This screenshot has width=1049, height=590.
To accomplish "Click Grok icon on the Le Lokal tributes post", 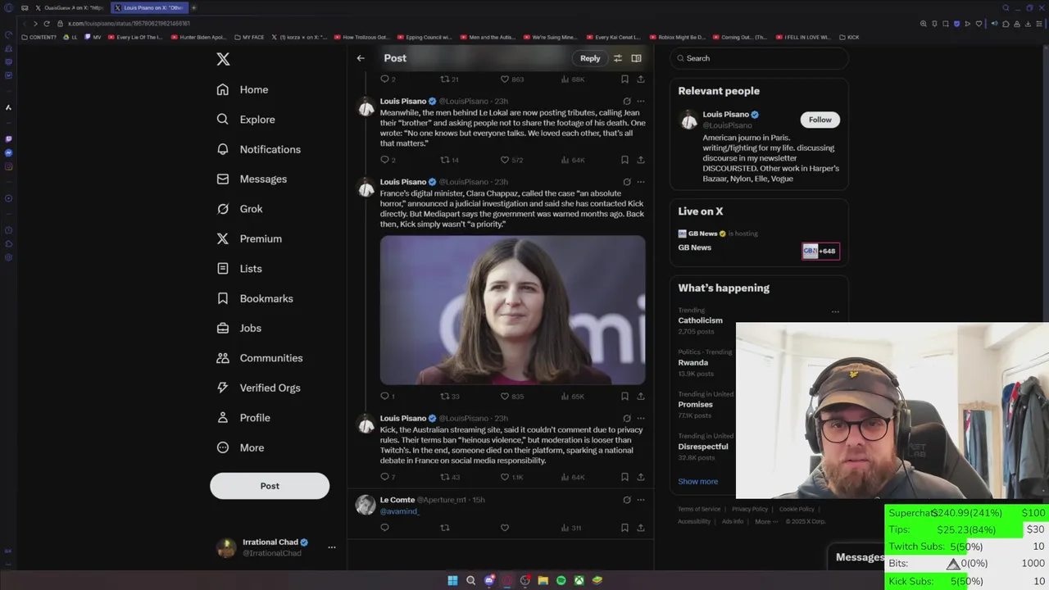I will tap(627, 102).
